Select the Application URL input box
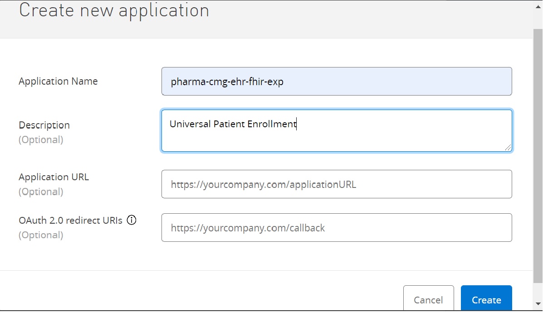 [x=337, y=184]
